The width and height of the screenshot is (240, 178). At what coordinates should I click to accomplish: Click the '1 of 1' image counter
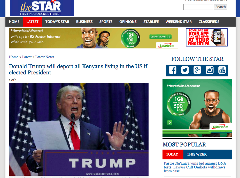tap(13, 80)
